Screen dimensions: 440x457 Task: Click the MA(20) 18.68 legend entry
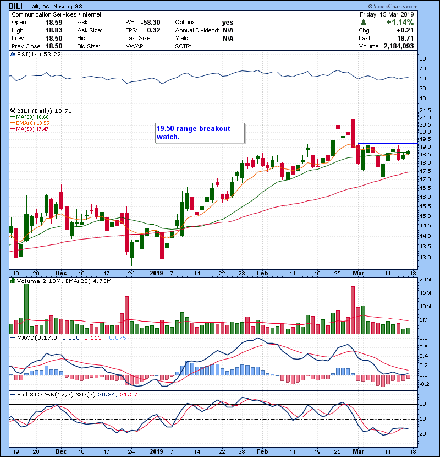pos(32,117)
